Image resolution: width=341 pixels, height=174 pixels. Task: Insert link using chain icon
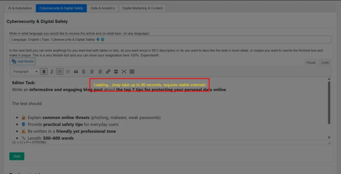pyautogui.click(x=108, y=72)
